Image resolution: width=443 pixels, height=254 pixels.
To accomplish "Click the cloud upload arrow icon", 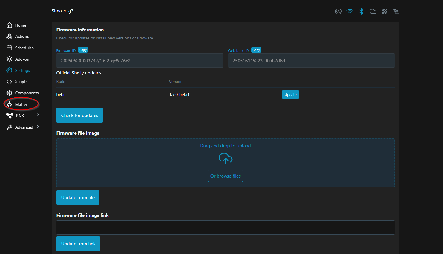I will tap(225, 158).
